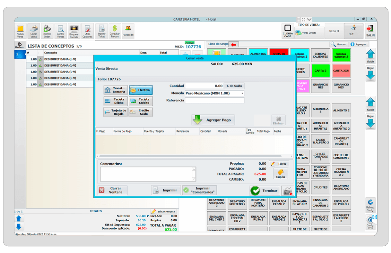The image size is (391, 253).
Task: Choose Transf. Bancaria as payment method
Action: [116, 90]
